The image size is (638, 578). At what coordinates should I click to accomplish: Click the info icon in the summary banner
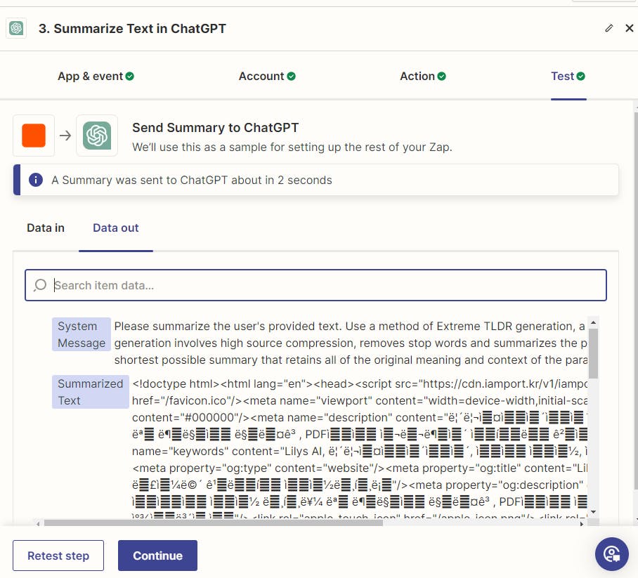tap(36, 180)
